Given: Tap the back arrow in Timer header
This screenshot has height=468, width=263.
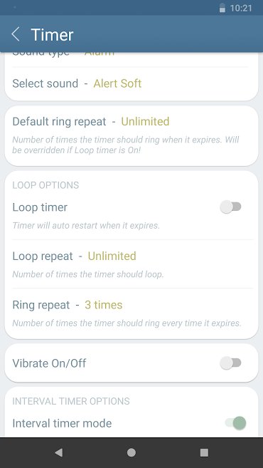Looking at the screenshot, I should 16,34.
